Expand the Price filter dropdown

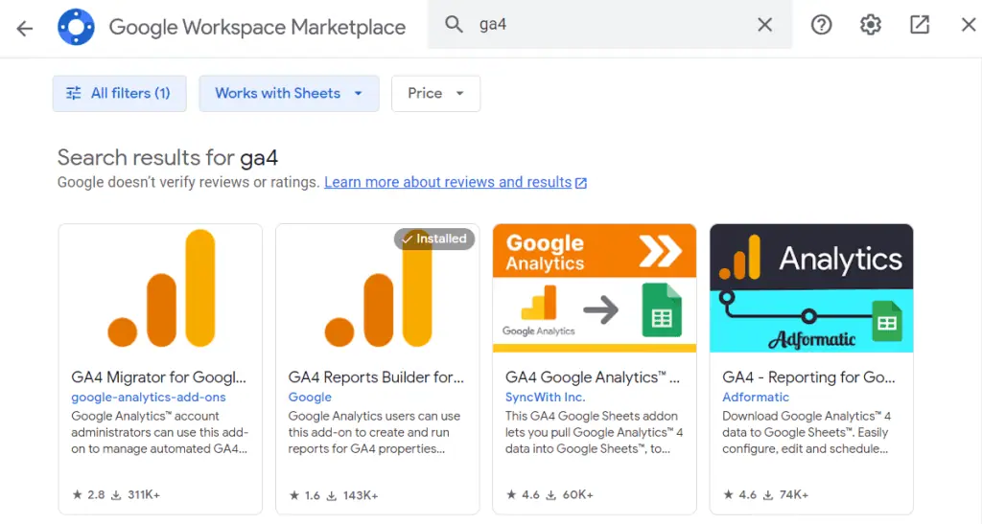click(435, 93)
